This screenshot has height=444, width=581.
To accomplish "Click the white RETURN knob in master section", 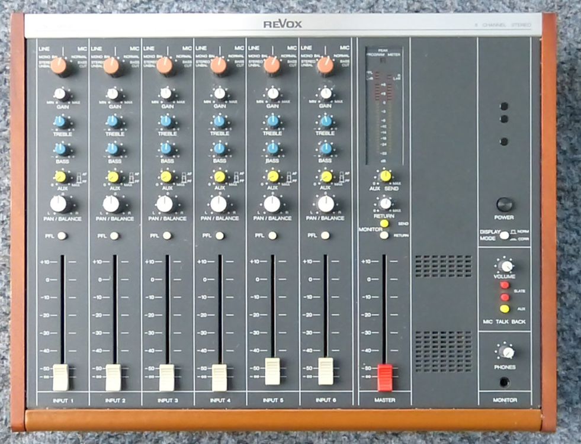I will (x=386, y=203).
